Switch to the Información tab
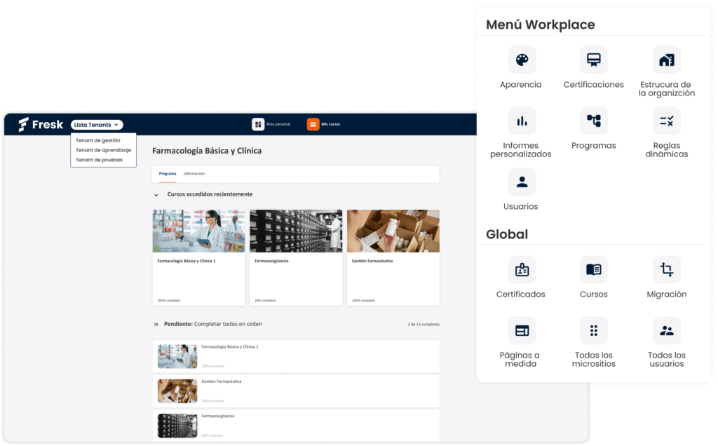The image size is (718, 446). 194,174
